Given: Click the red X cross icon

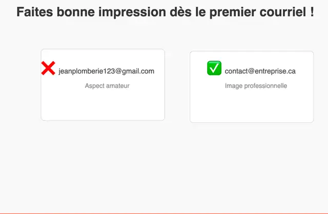Looking at the screenshot, I should [48, 68].
